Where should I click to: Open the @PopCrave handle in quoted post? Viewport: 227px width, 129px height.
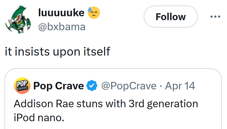coord(129,86)
